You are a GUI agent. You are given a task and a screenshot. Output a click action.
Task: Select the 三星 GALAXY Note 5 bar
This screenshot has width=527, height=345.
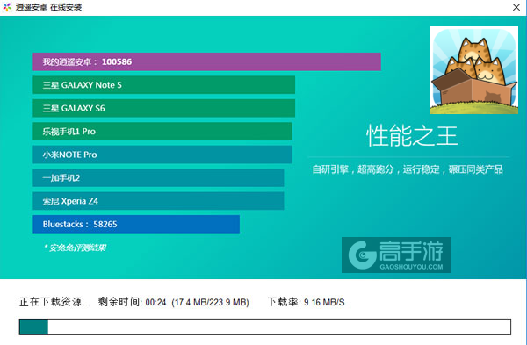pos(163,84)
